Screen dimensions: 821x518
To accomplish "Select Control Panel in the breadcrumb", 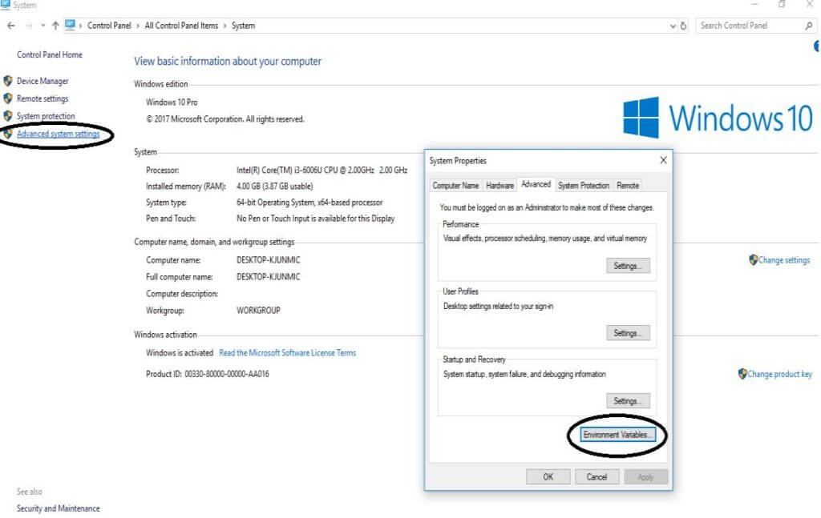I will click(x=109, y=26).
